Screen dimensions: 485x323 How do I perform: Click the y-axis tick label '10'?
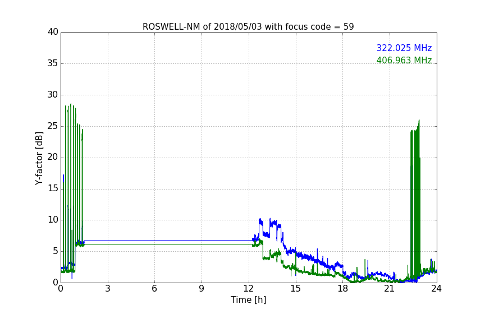point(53,220)
